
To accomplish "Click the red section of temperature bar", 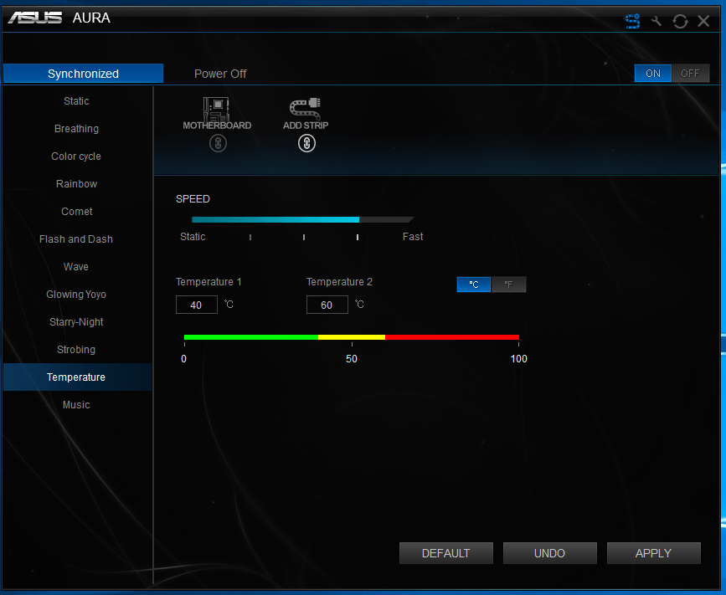I will (452, 337).
